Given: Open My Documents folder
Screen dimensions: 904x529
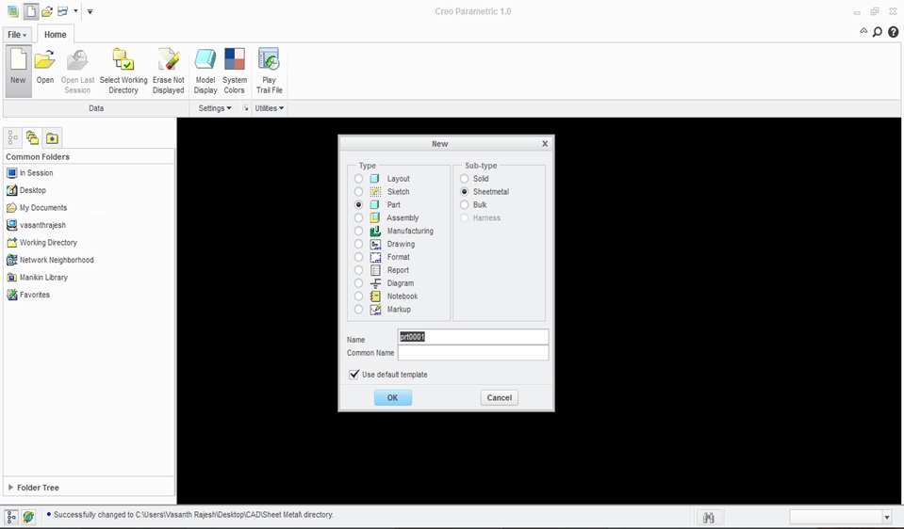Looking at the screenshot, I should pyautogui.click(x=37, y=208).
